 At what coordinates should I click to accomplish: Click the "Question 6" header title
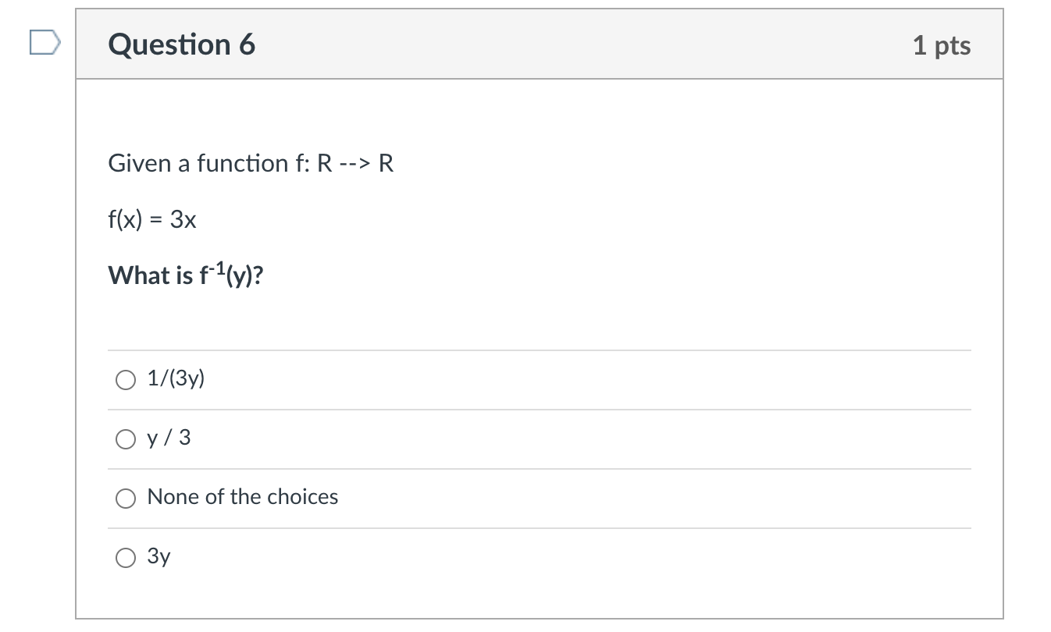[181, 44]
